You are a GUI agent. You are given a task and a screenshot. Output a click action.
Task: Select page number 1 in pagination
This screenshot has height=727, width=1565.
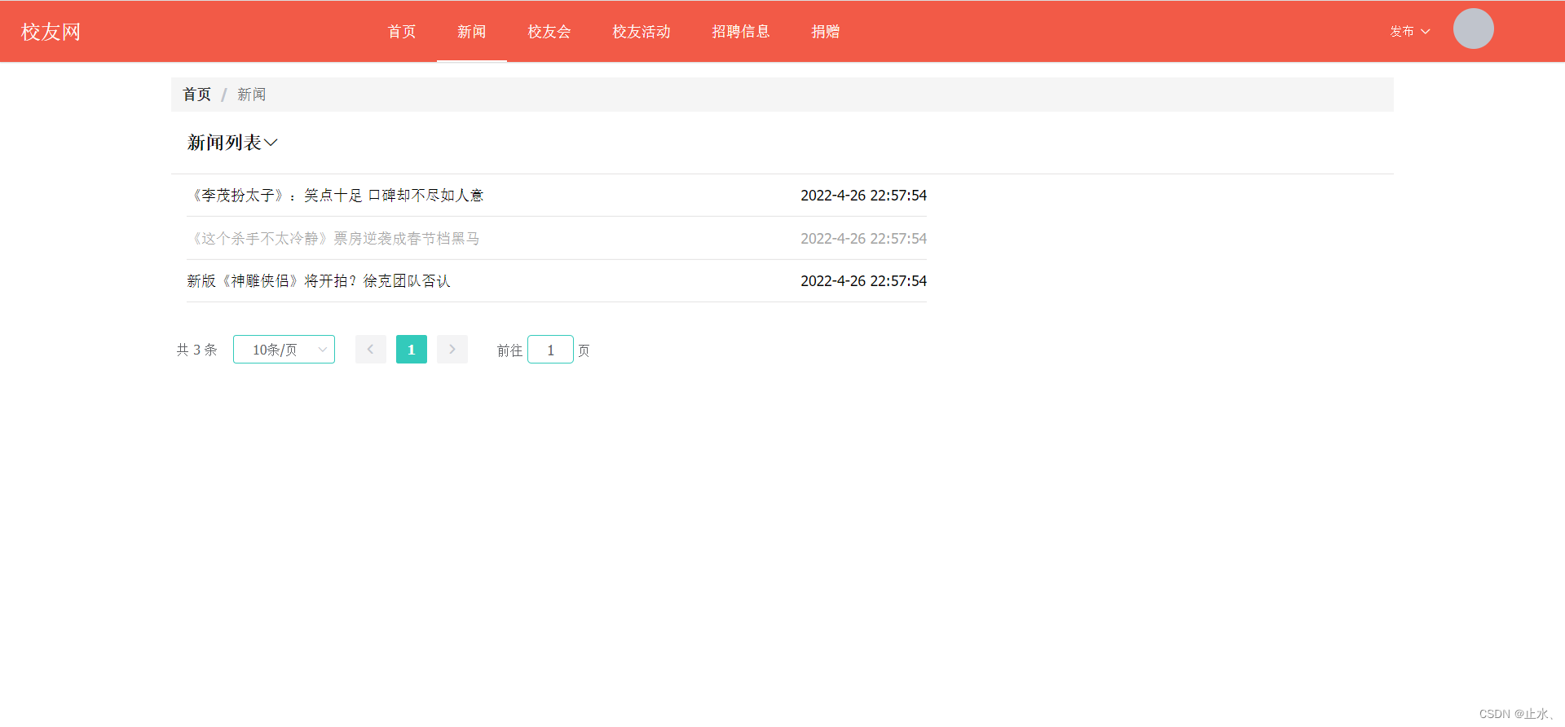(412, 350)
